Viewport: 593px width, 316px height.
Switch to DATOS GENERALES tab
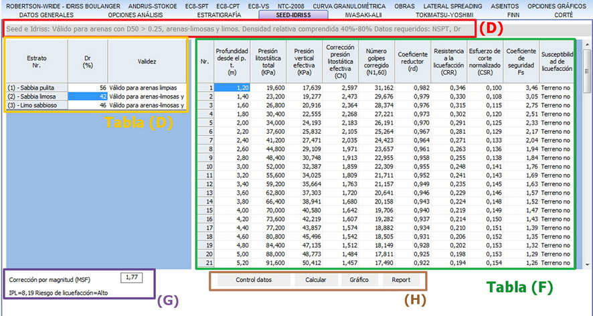coord(47,15)
